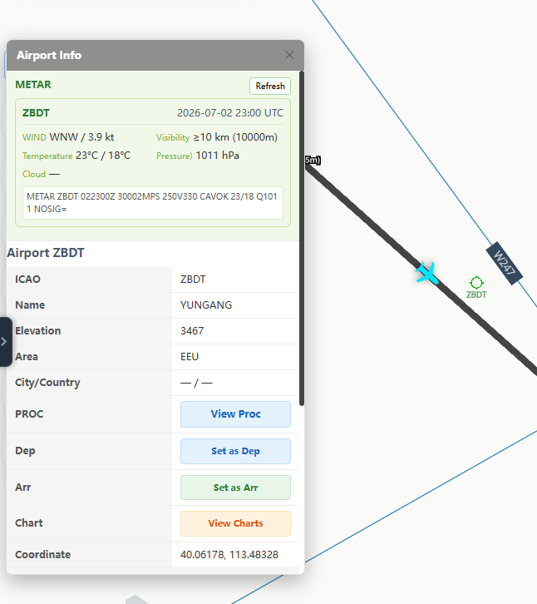Open View Charts for the airport

coord(235,523)
